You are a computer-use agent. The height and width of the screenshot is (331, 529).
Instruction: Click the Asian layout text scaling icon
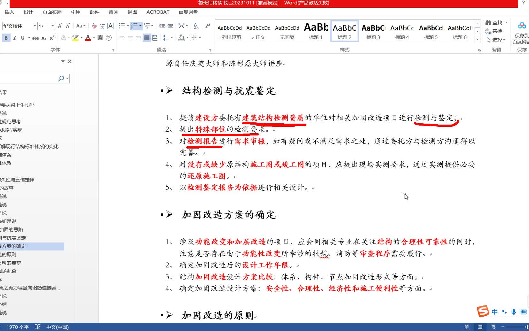181,26
